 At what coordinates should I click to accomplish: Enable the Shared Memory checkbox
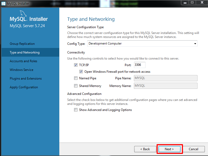[x=76, y=86]
